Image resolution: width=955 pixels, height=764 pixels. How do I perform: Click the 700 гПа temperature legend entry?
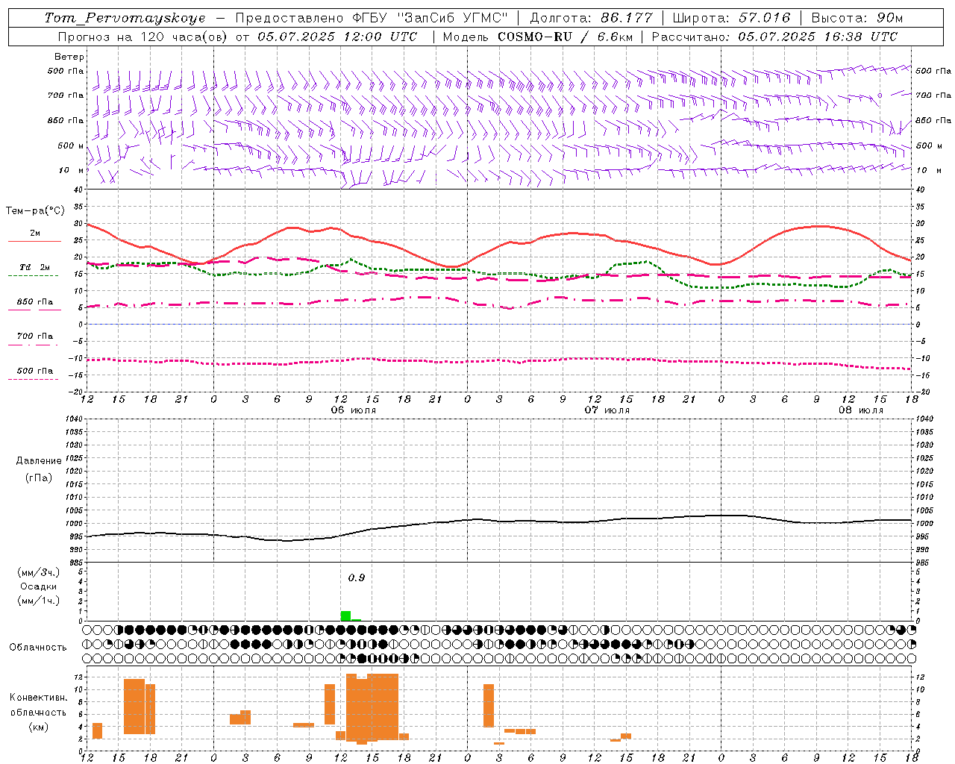coord(34,336)
